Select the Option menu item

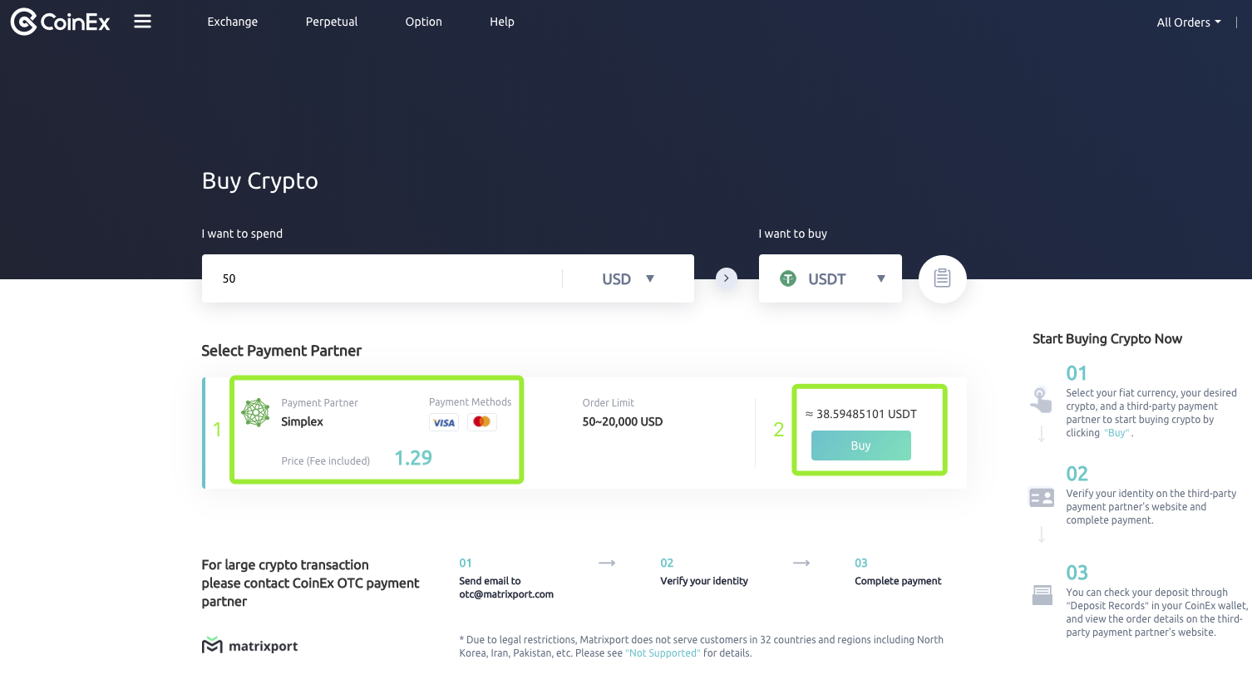pos(423,22)
